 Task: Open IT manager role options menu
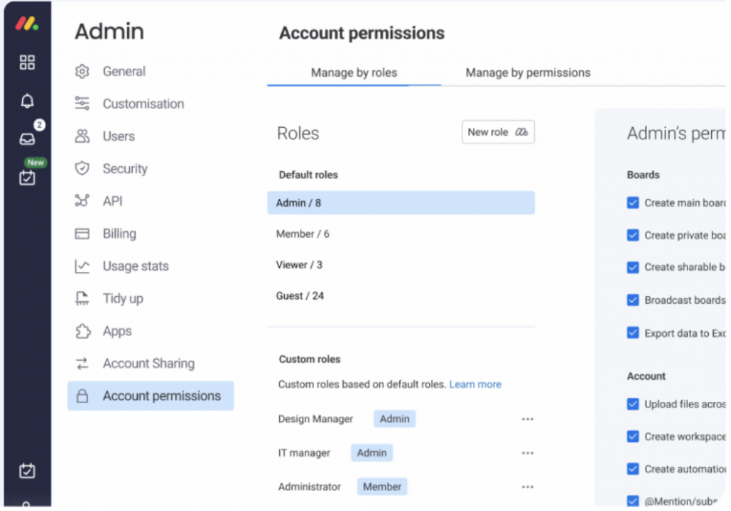coord(528,453)
